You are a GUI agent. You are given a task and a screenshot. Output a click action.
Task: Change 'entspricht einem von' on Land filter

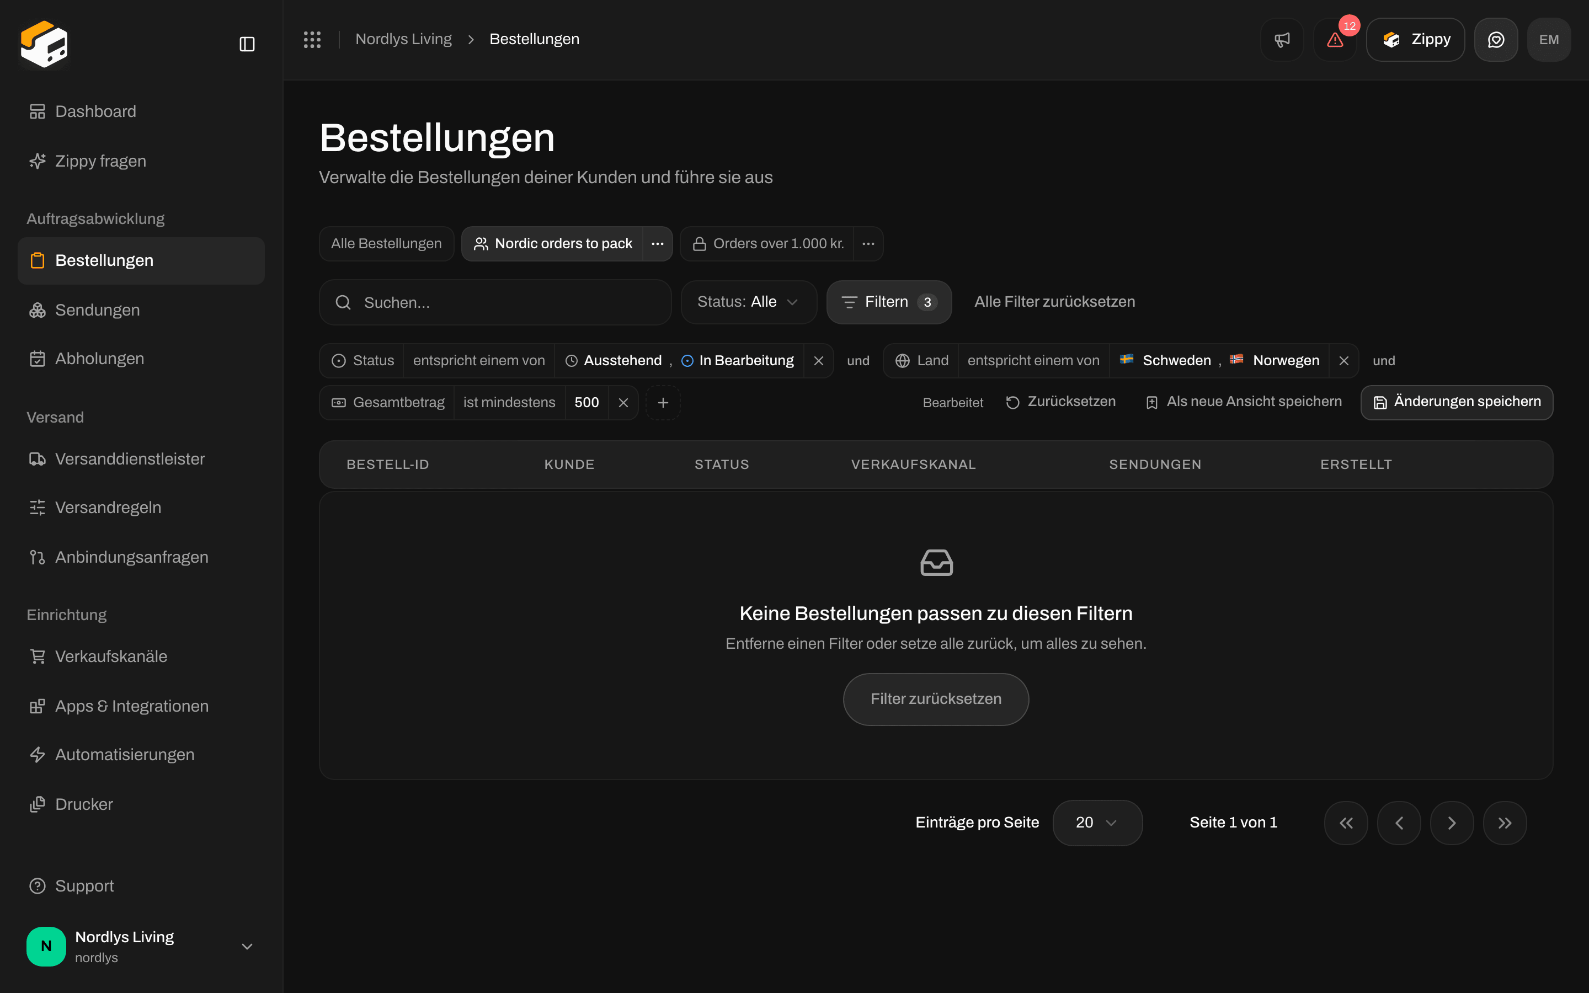coord(1033,361)
